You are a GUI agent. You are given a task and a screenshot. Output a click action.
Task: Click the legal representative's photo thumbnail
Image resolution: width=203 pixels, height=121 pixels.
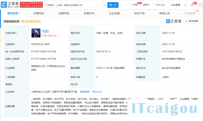36,33
